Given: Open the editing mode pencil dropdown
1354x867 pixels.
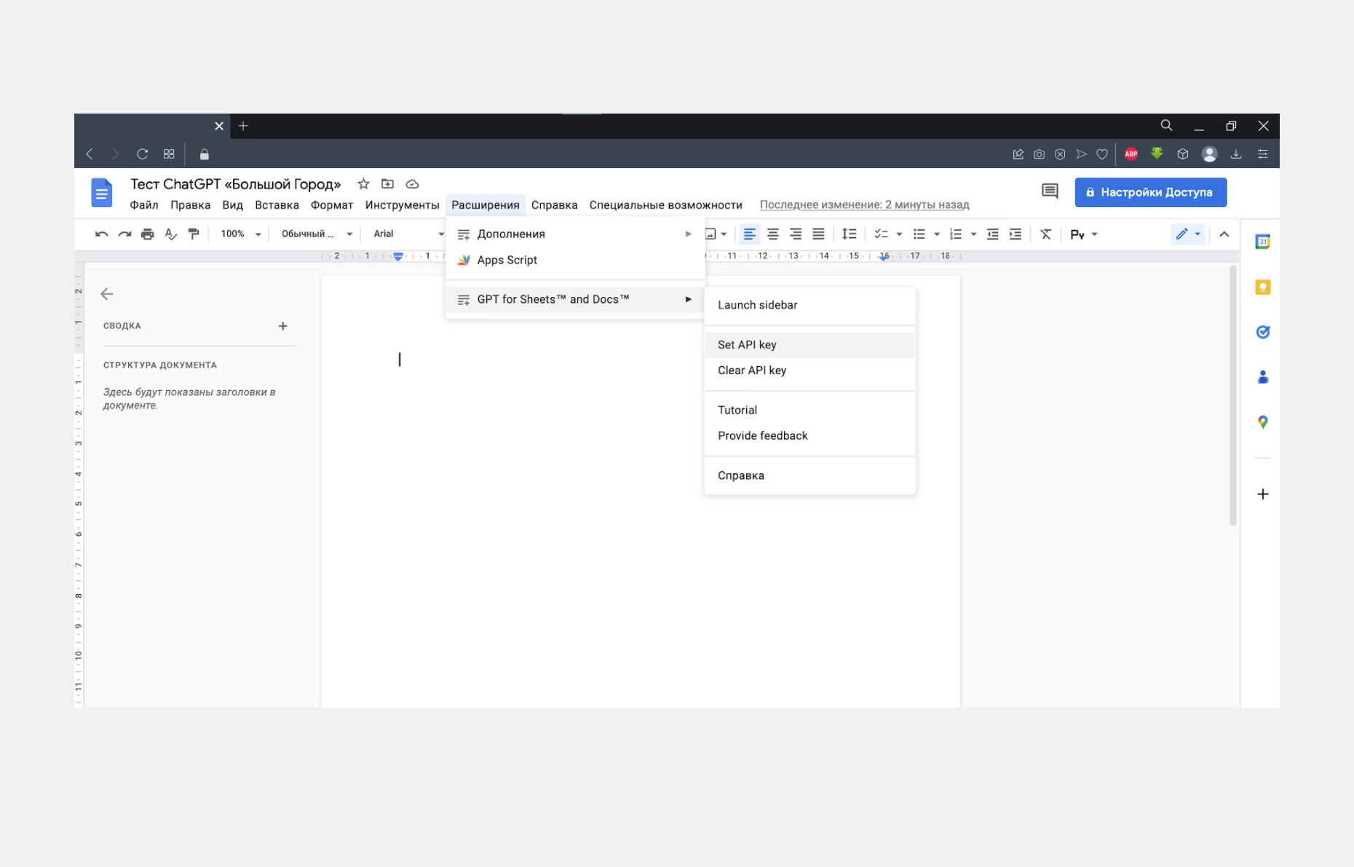Looking at the screenshot, I should click(1188, 234).
